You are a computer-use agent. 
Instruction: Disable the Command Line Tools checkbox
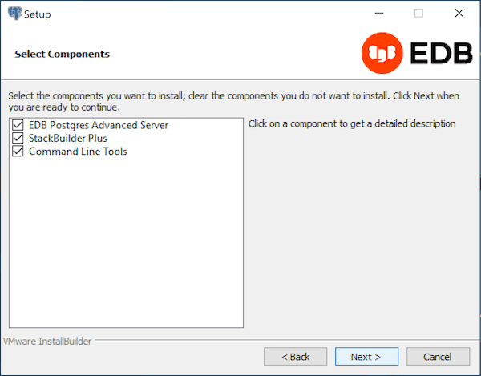pos(18,152)
